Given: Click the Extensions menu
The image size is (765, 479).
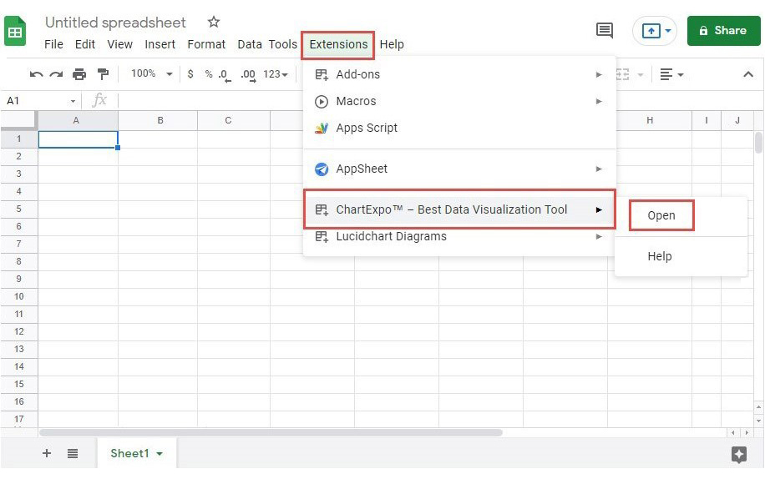Looking at the screenshot, I should click(x=338, y=45).
